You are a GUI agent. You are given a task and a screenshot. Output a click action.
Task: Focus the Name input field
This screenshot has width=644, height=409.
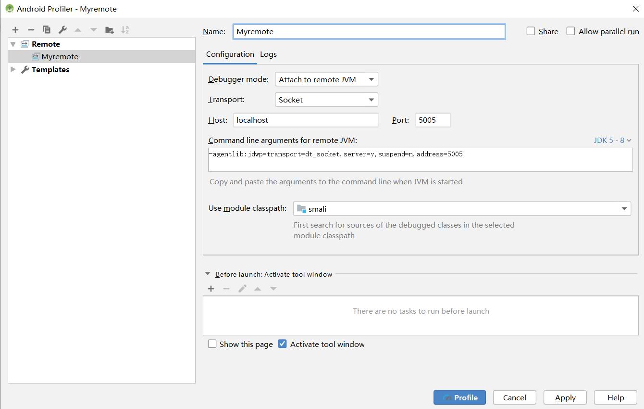pos(369,31)
